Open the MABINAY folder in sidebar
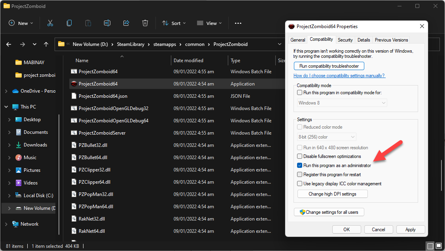The image size is (445, 251). [34, 63]
